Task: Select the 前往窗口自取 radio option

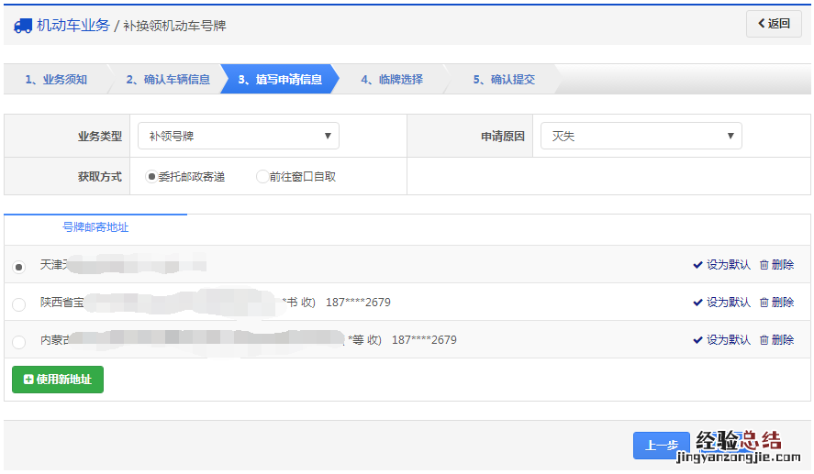Action: 262,176
